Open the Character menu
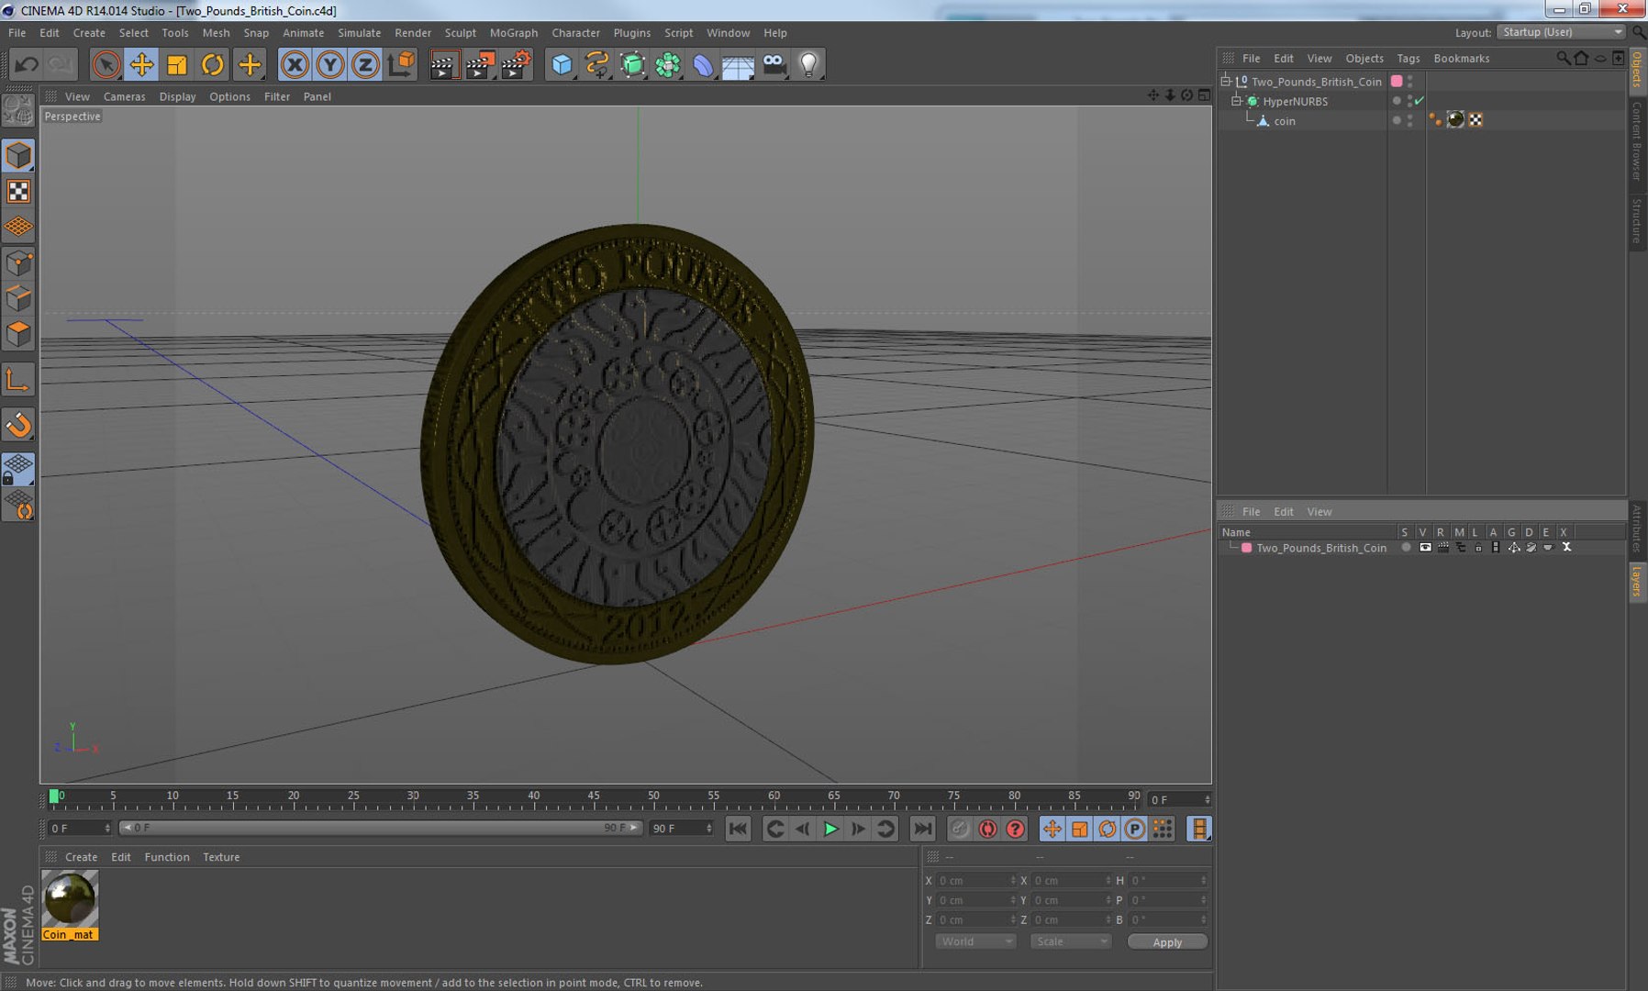The width and height of the screenshot is (1648, 991). (x=575, y=32)
